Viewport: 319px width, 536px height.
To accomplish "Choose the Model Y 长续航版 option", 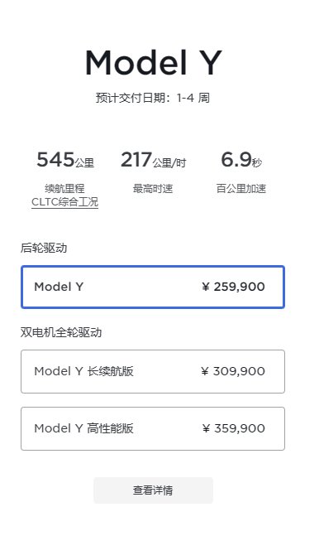I will [x=153, y=371].
